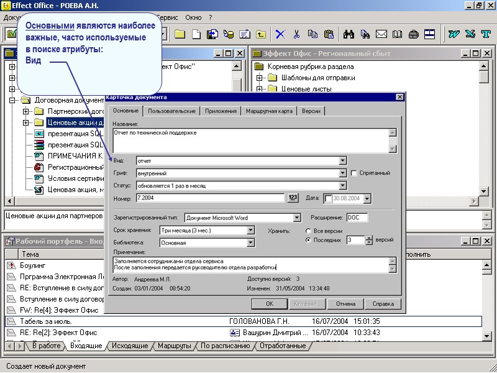Open the Срок хранения dropdown
Image resolution: width=497 pixels, height=373 pixels.
pos(250,230)
